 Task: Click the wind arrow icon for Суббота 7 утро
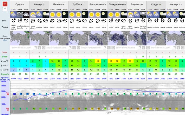coord(72,21)
